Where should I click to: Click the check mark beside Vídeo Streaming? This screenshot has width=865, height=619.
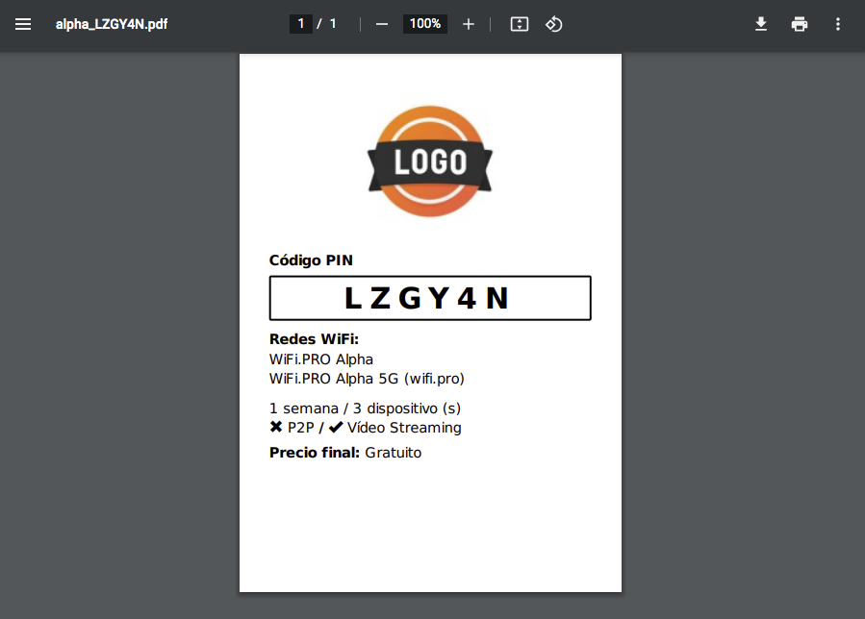point(336,428)
